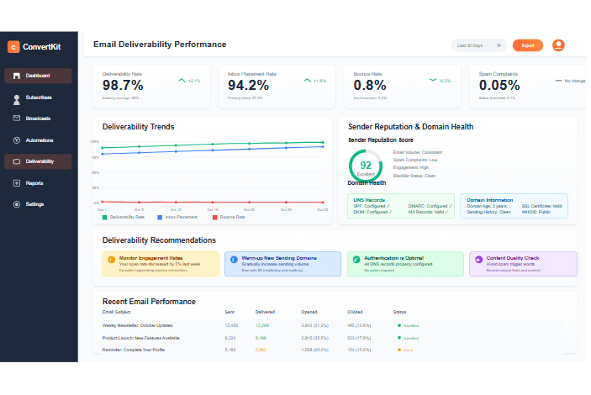The image size is (591, 395).
Task: Click the Automations sidebar icon
Action: 16,140
